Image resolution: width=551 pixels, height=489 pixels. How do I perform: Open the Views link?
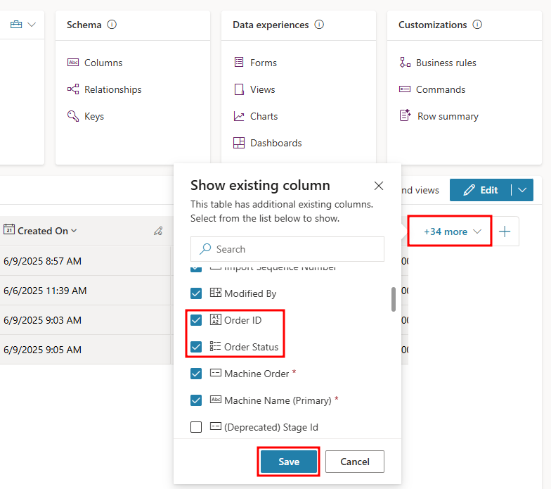[x=262, y=89]
